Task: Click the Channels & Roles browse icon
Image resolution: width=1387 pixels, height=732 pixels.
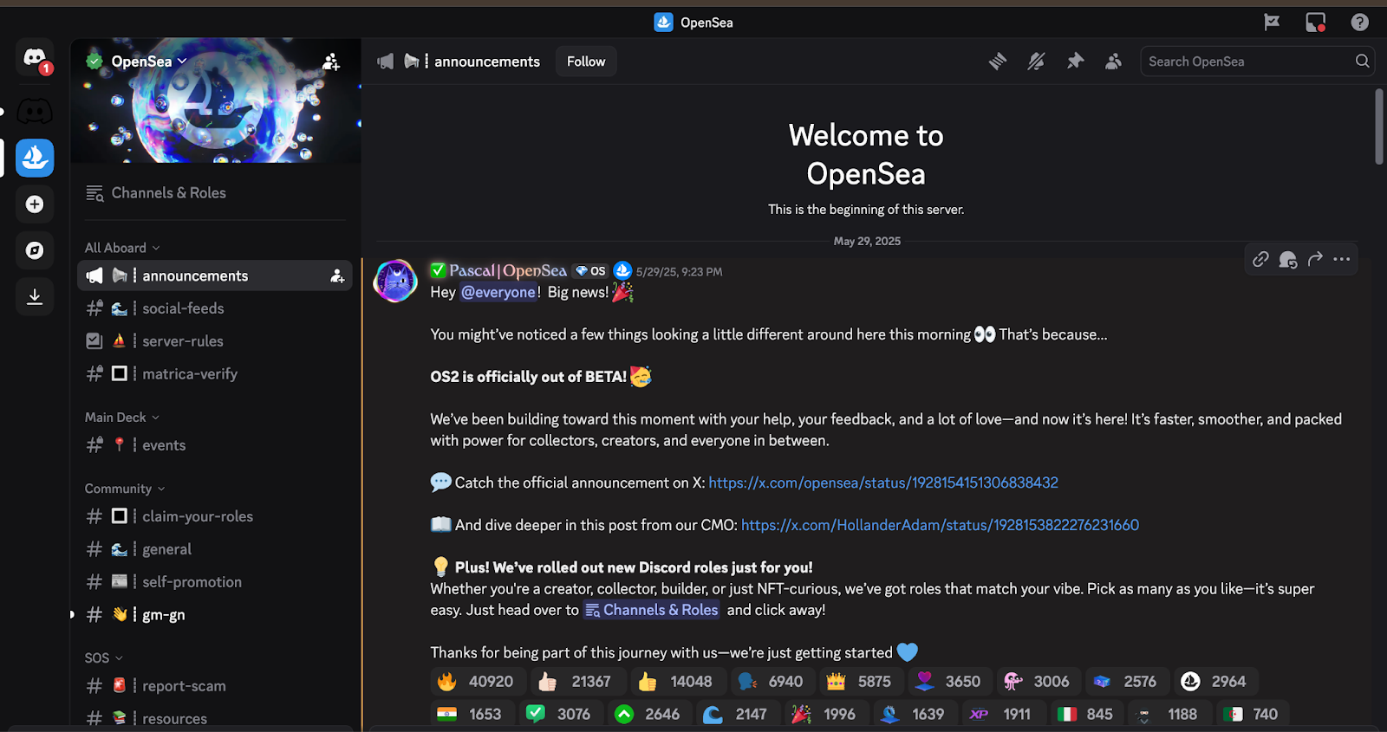Action: 94,193
